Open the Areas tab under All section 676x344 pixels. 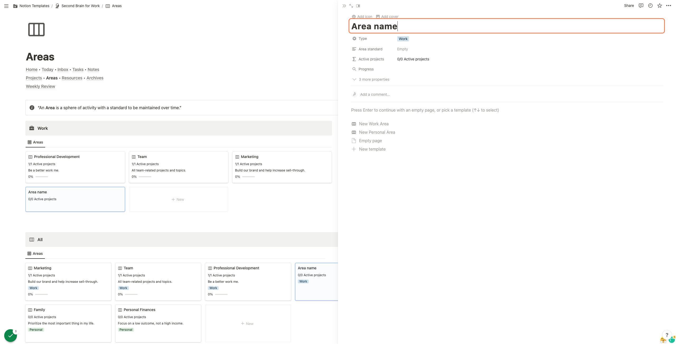point(35,254)
